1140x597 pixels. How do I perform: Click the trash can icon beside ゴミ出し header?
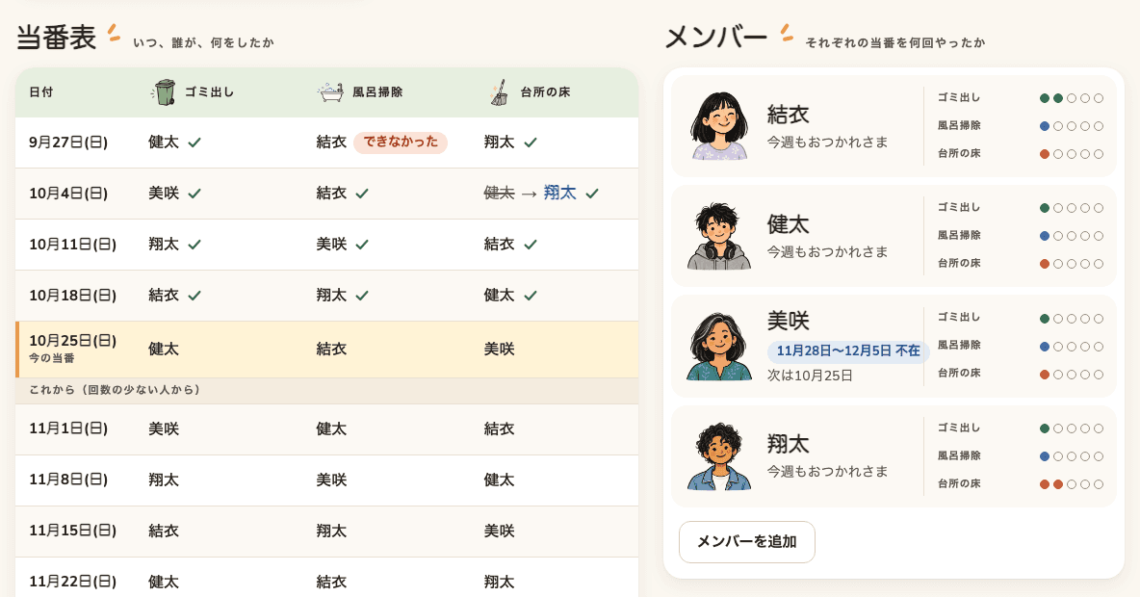click(x=165, y=92)
